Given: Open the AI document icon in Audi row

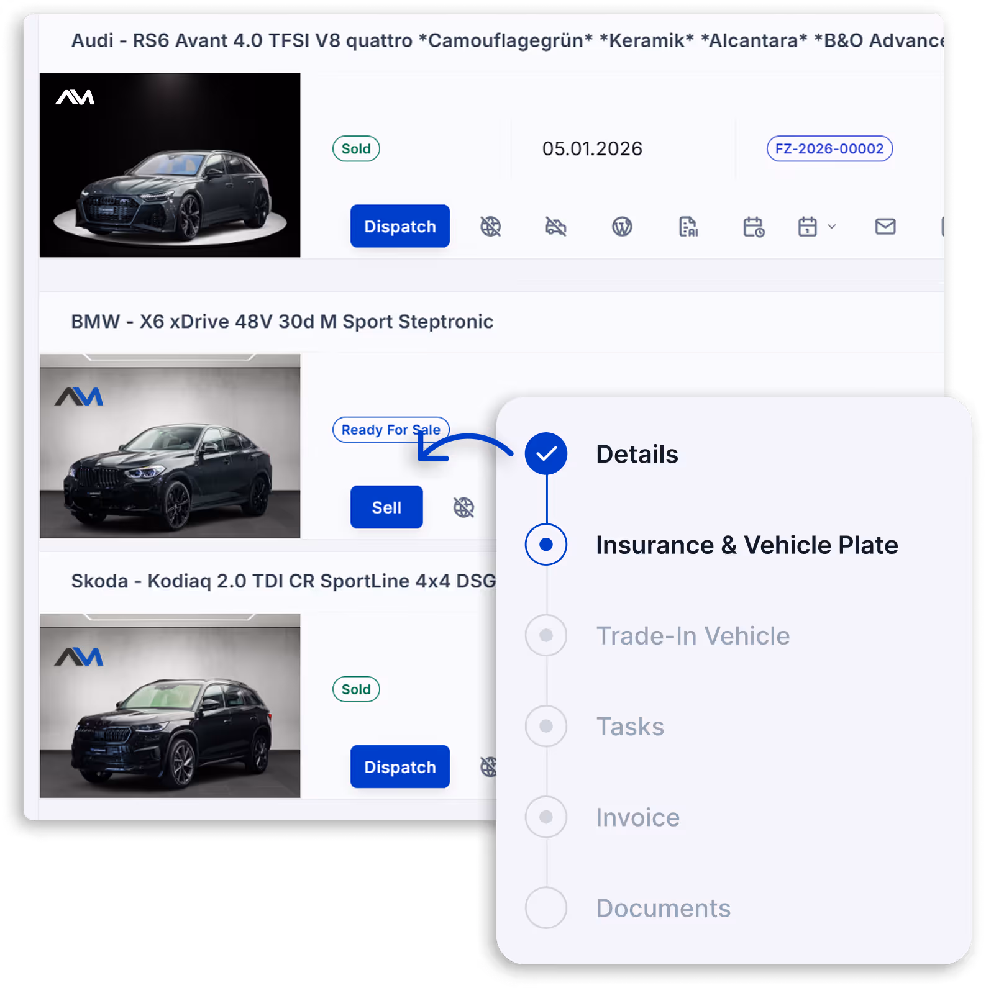Looking at the screenshot, I should click(688, 227).
